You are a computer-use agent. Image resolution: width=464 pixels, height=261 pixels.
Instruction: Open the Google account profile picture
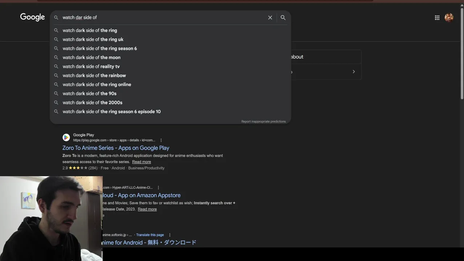click(449, 17)
